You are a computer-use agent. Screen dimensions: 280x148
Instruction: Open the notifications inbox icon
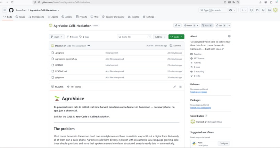coord(269,10)
